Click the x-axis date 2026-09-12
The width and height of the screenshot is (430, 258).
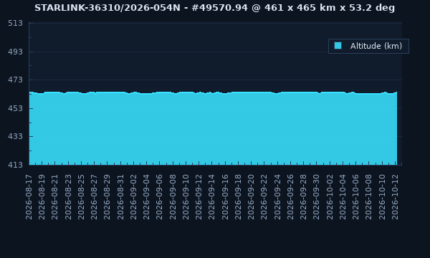pyautogui.click(x=199, y=197)
